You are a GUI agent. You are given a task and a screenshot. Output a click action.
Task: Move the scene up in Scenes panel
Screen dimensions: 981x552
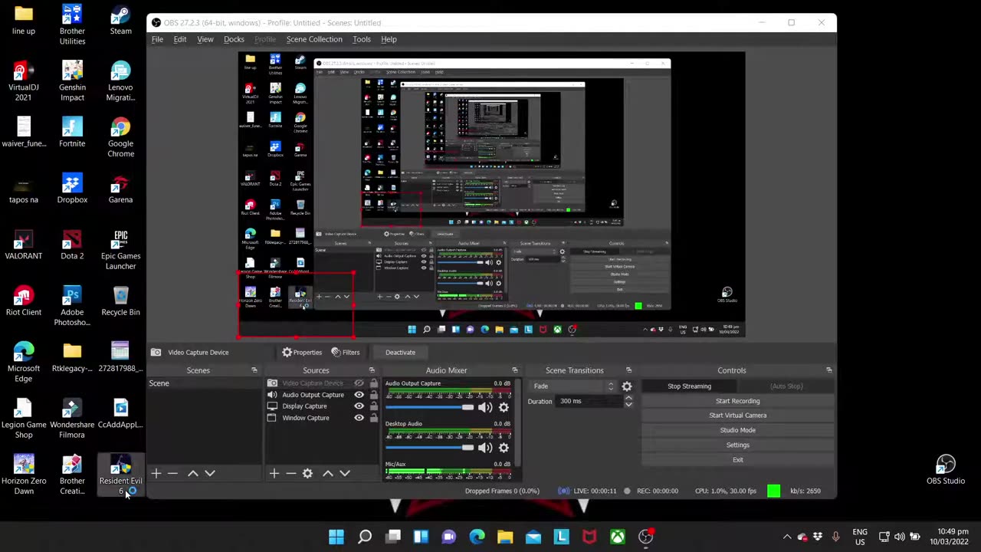[x=193, y=473]
